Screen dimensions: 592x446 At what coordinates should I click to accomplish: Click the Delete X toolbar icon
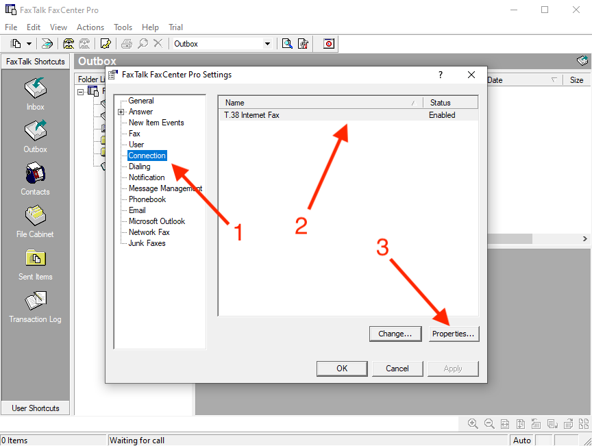(x=158, y=44)
